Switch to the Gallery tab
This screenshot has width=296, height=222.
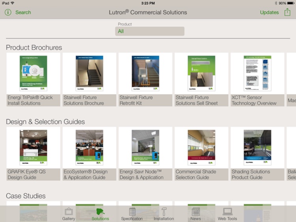69,214
